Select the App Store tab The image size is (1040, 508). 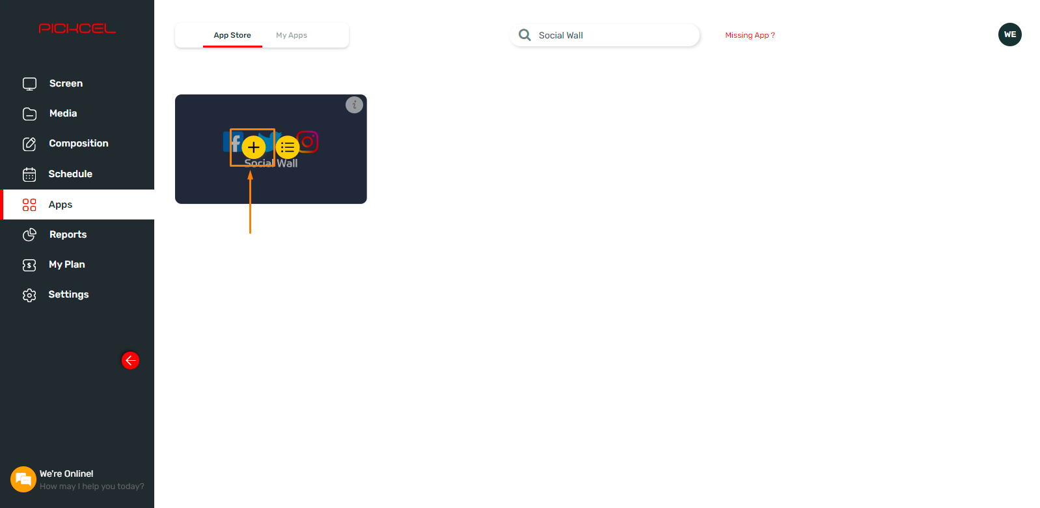(x=232, y=35)
